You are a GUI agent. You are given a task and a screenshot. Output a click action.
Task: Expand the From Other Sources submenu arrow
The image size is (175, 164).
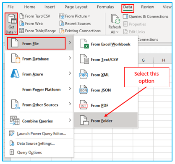(x=70, y=104)
